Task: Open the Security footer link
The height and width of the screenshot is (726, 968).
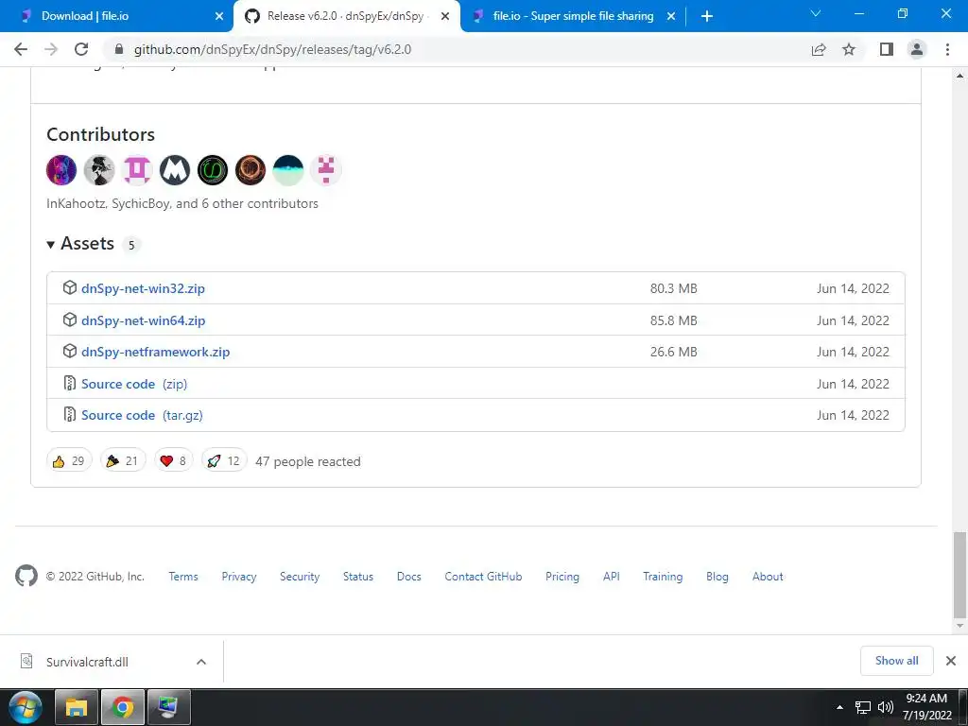Action: coord(300,576)
